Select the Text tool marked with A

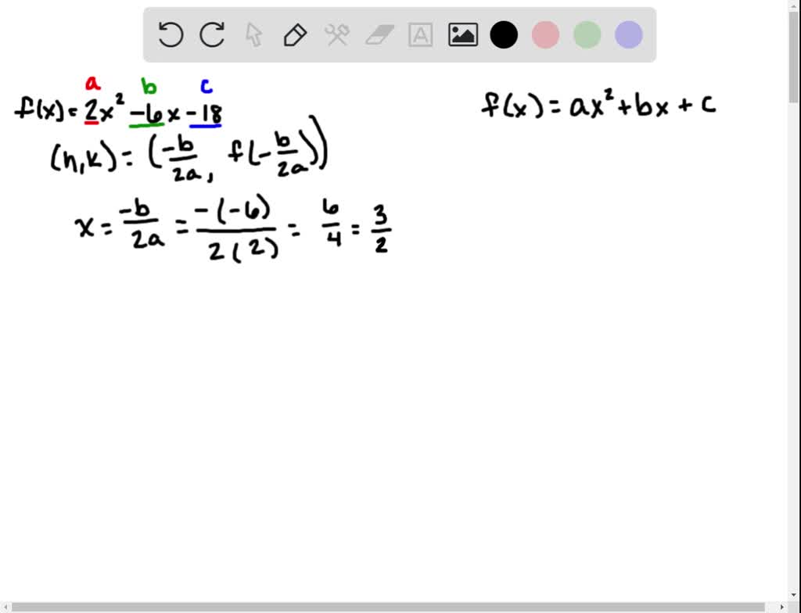421,35
